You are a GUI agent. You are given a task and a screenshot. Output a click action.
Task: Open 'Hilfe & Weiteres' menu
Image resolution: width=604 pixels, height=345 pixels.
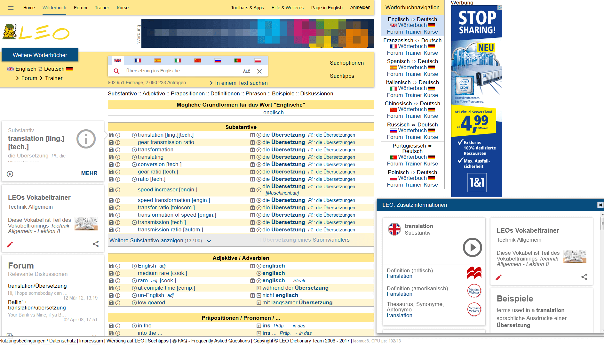[287, 8]
